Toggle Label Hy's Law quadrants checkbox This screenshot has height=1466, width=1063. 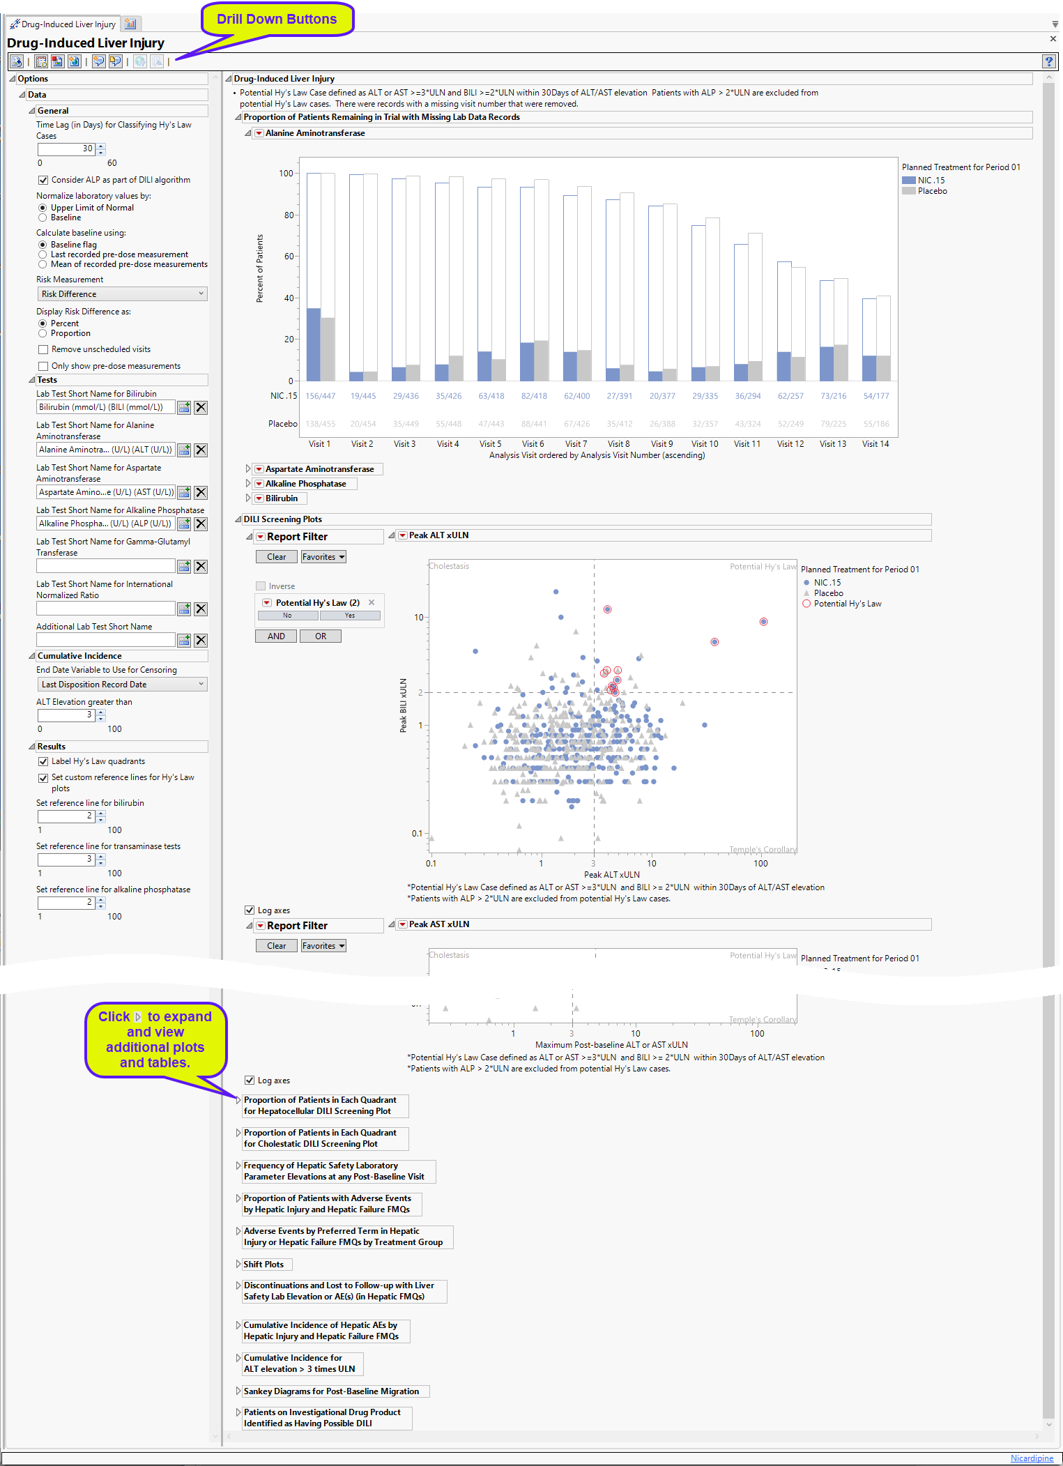click(43, 761)
